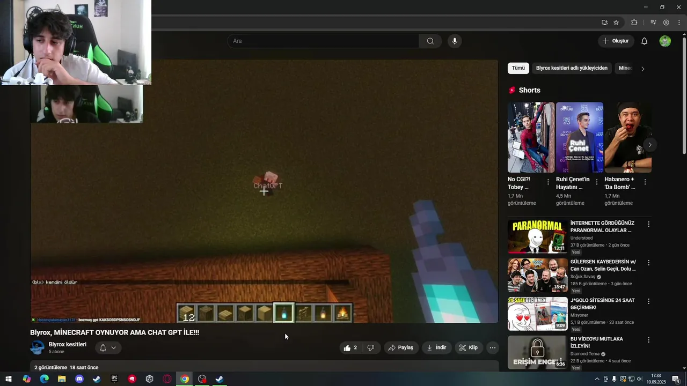Viewport: 687px width, 386px height.
Task: Open options for Ruhi Çenet short
Action: (x=597, y=182)
